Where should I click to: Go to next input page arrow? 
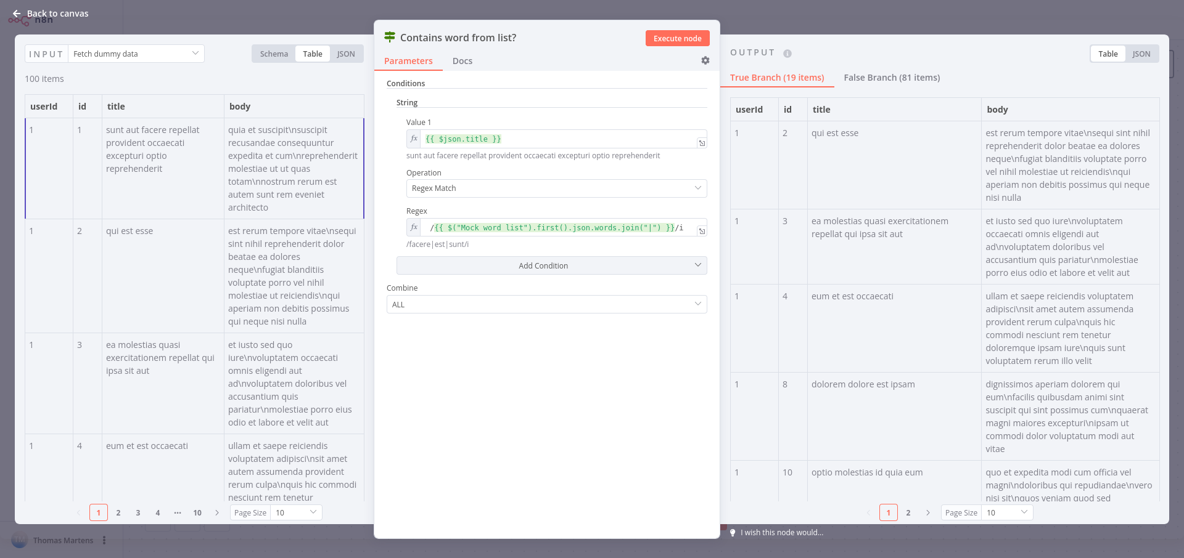coord(217,512)
